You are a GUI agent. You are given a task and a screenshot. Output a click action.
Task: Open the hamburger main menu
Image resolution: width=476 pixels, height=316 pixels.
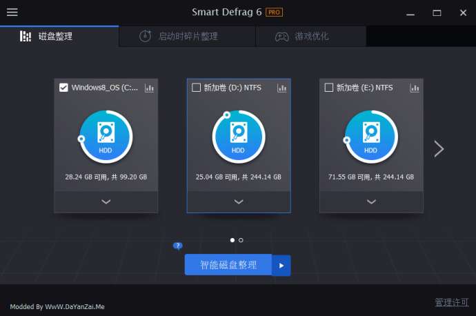click(x=12, y=12)
